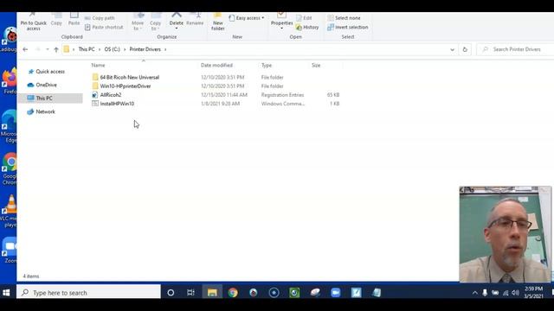Show hidden system tray icons
The height and width of the screenshot is (311, 554).
tap(475, 293)
